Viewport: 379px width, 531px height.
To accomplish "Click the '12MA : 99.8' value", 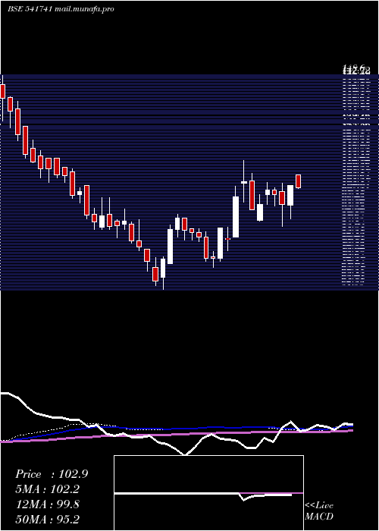I will click(47, 504).
